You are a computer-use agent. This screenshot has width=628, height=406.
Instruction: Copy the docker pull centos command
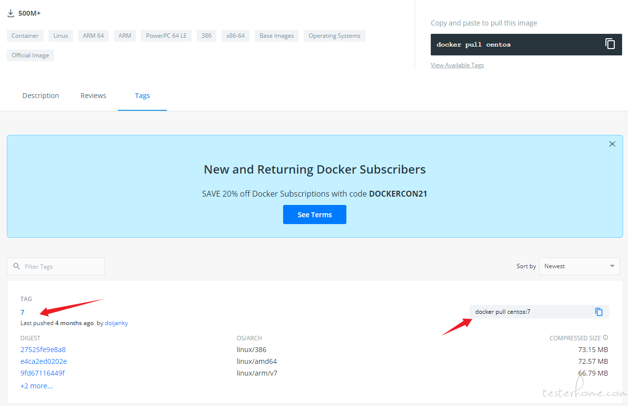tap(610, 44)
